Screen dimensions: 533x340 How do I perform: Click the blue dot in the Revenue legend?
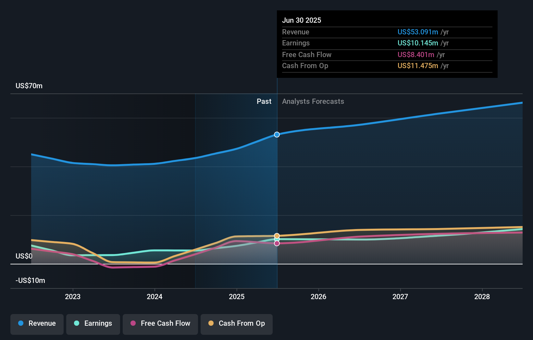(x=21, y=323)
